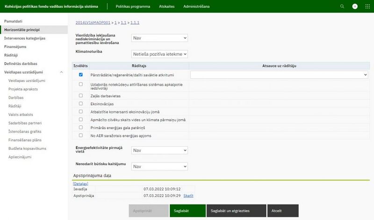Open the user profile avatar
The height and width of the screenshot is (220, 374).
tap(355, 7)
